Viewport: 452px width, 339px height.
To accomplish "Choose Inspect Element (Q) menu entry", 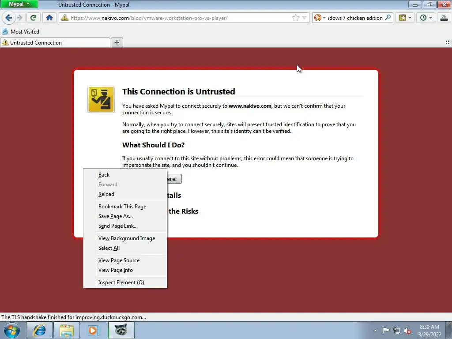I will click(x=125, y=282).
